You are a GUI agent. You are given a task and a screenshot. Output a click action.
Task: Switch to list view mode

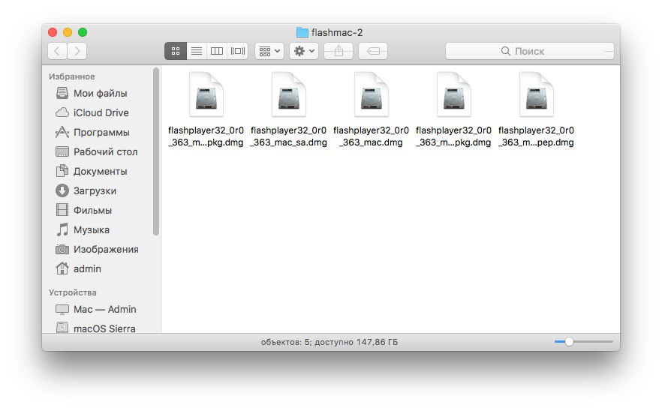[197, 51]
